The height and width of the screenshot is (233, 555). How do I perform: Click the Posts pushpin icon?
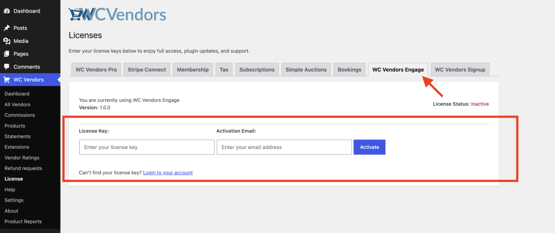tap(7, 28)
